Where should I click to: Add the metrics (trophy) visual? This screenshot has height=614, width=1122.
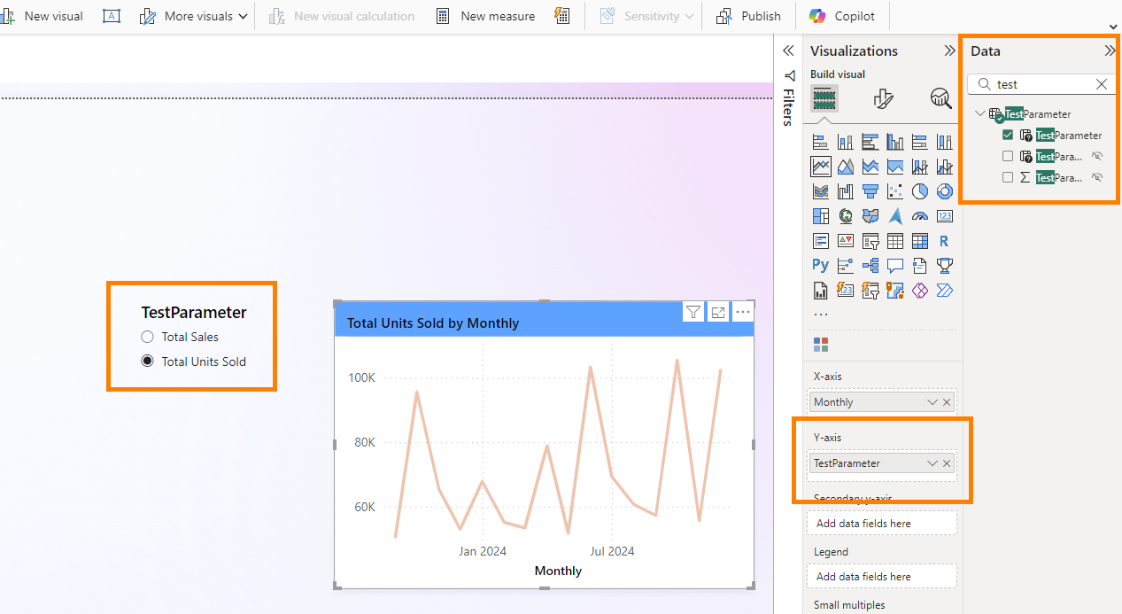[945, 265]
